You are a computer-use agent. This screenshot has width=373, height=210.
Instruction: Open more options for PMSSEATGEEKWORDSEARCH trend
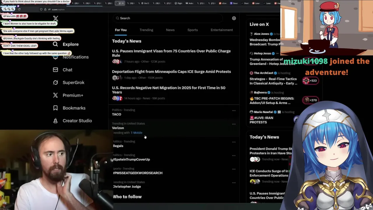point(234,169)
